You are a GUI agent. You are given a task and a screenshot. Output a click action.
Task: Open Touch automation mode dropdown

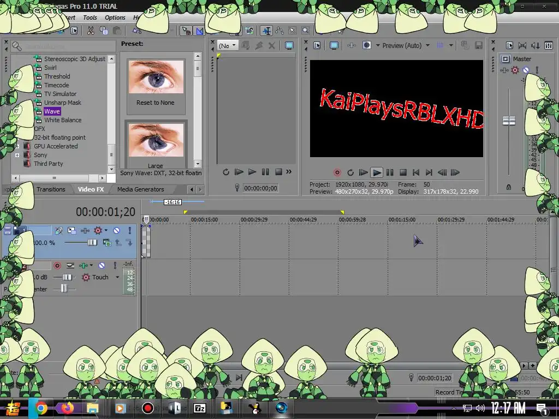point(117,277)
